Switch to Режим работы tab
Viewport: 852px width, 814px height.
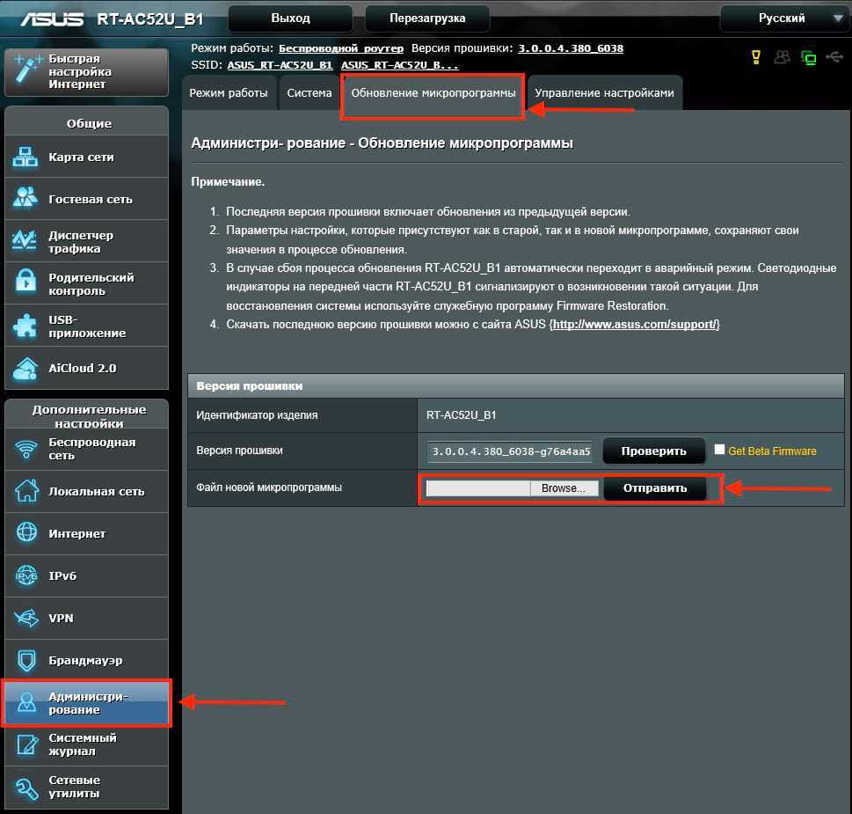tap(229, 93)
